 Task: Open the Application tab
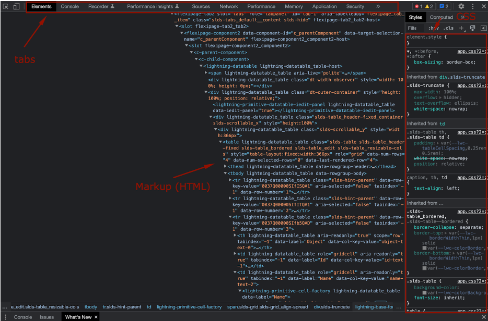(x=324, y=7)
